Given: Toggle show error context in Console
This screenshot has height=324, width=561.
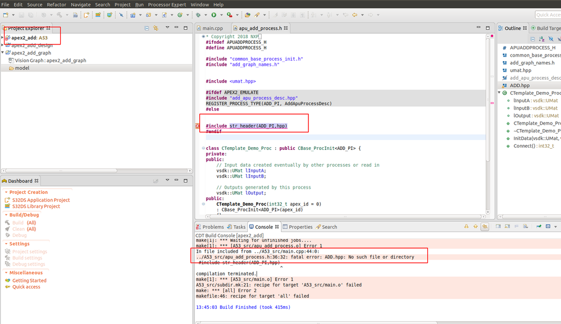Looking at the screenshot, I should coord(485,226).
